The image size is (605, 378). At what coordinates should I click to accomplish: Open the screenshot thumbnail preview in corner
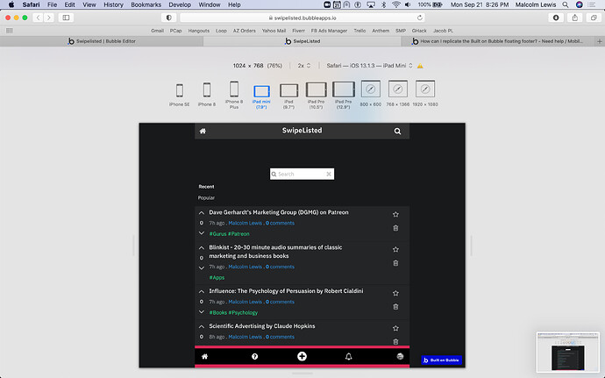[567, 352]
